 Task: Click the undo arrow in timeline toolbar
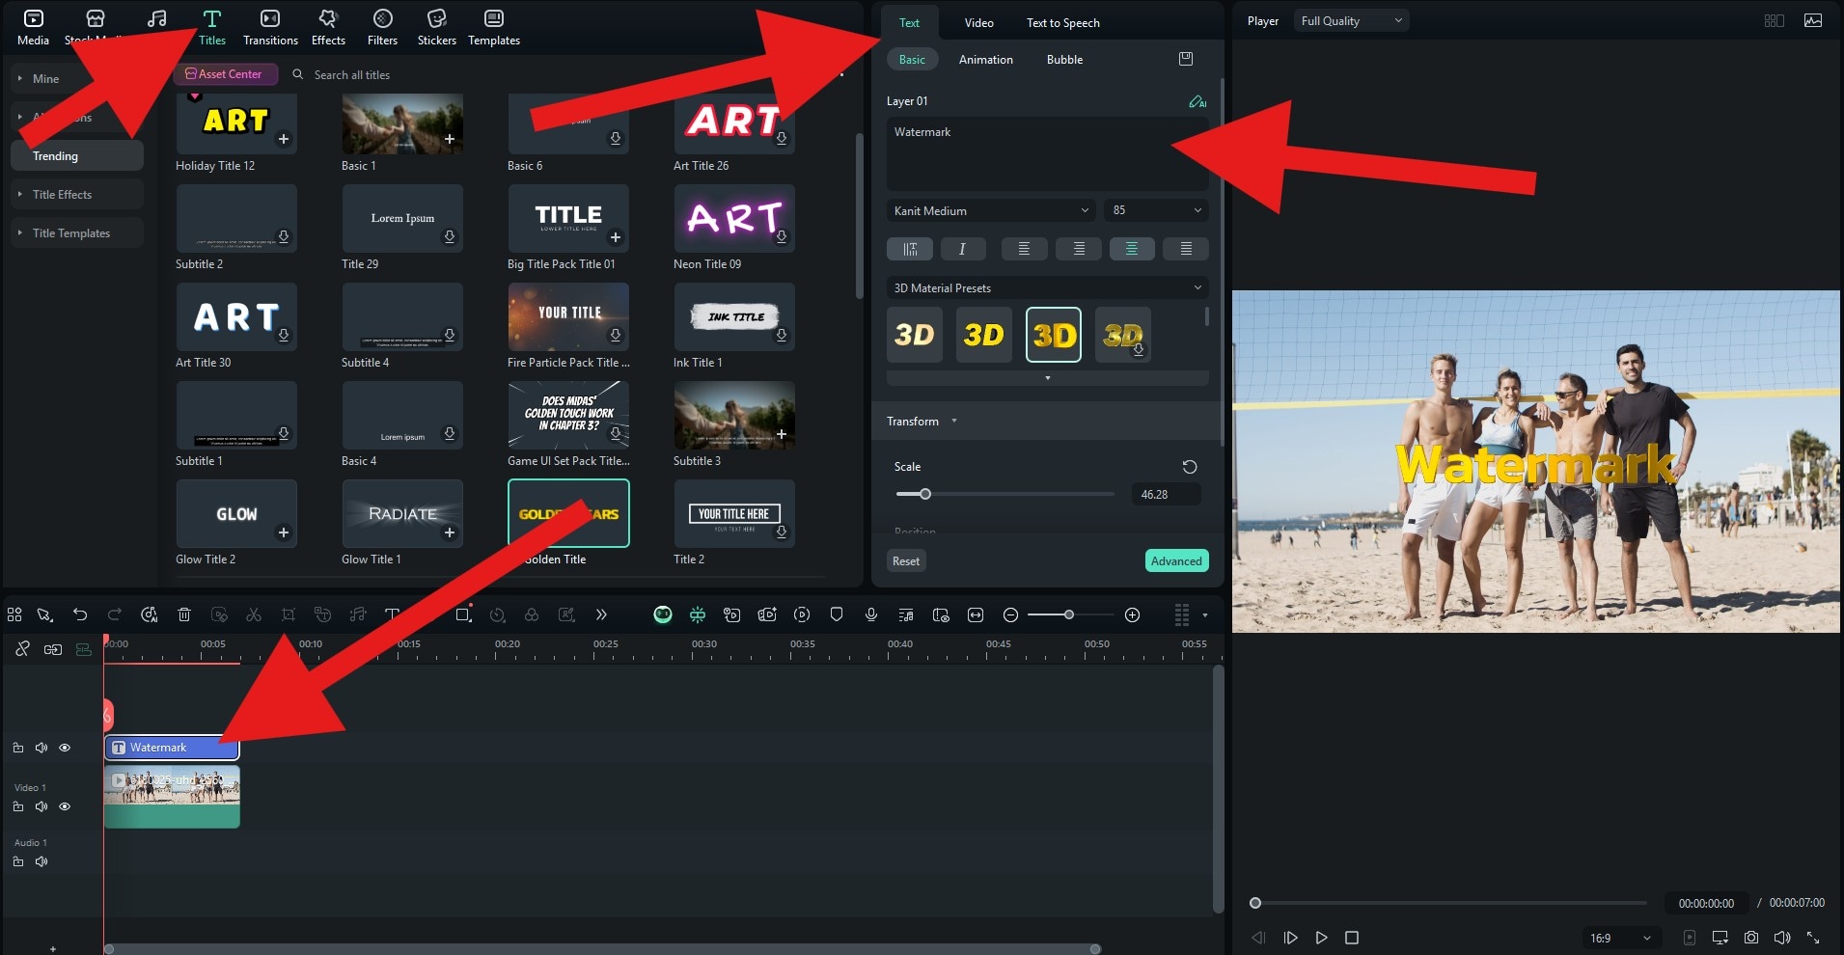tap(80, 614)
